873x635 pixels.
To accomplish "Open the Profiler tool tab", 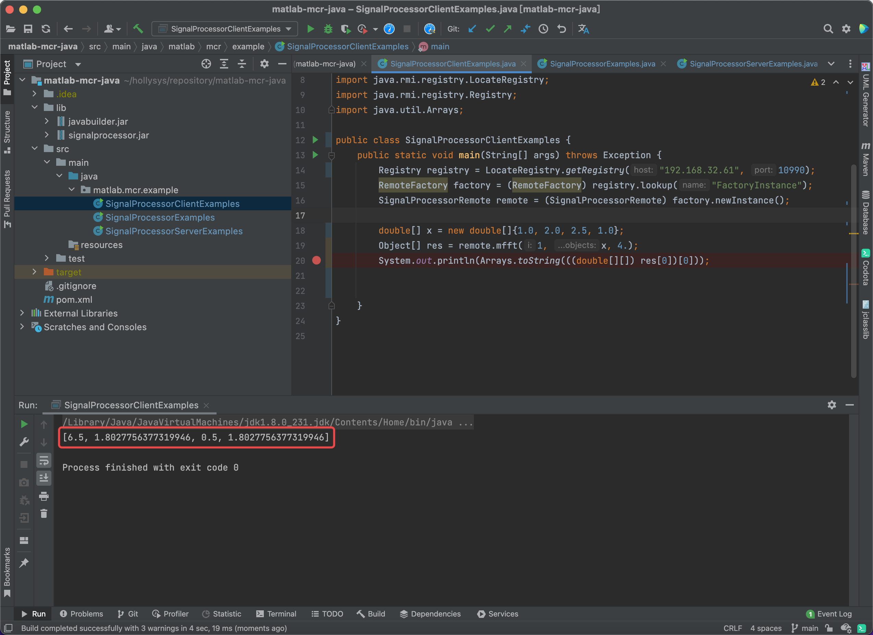I will click(171, 614).
